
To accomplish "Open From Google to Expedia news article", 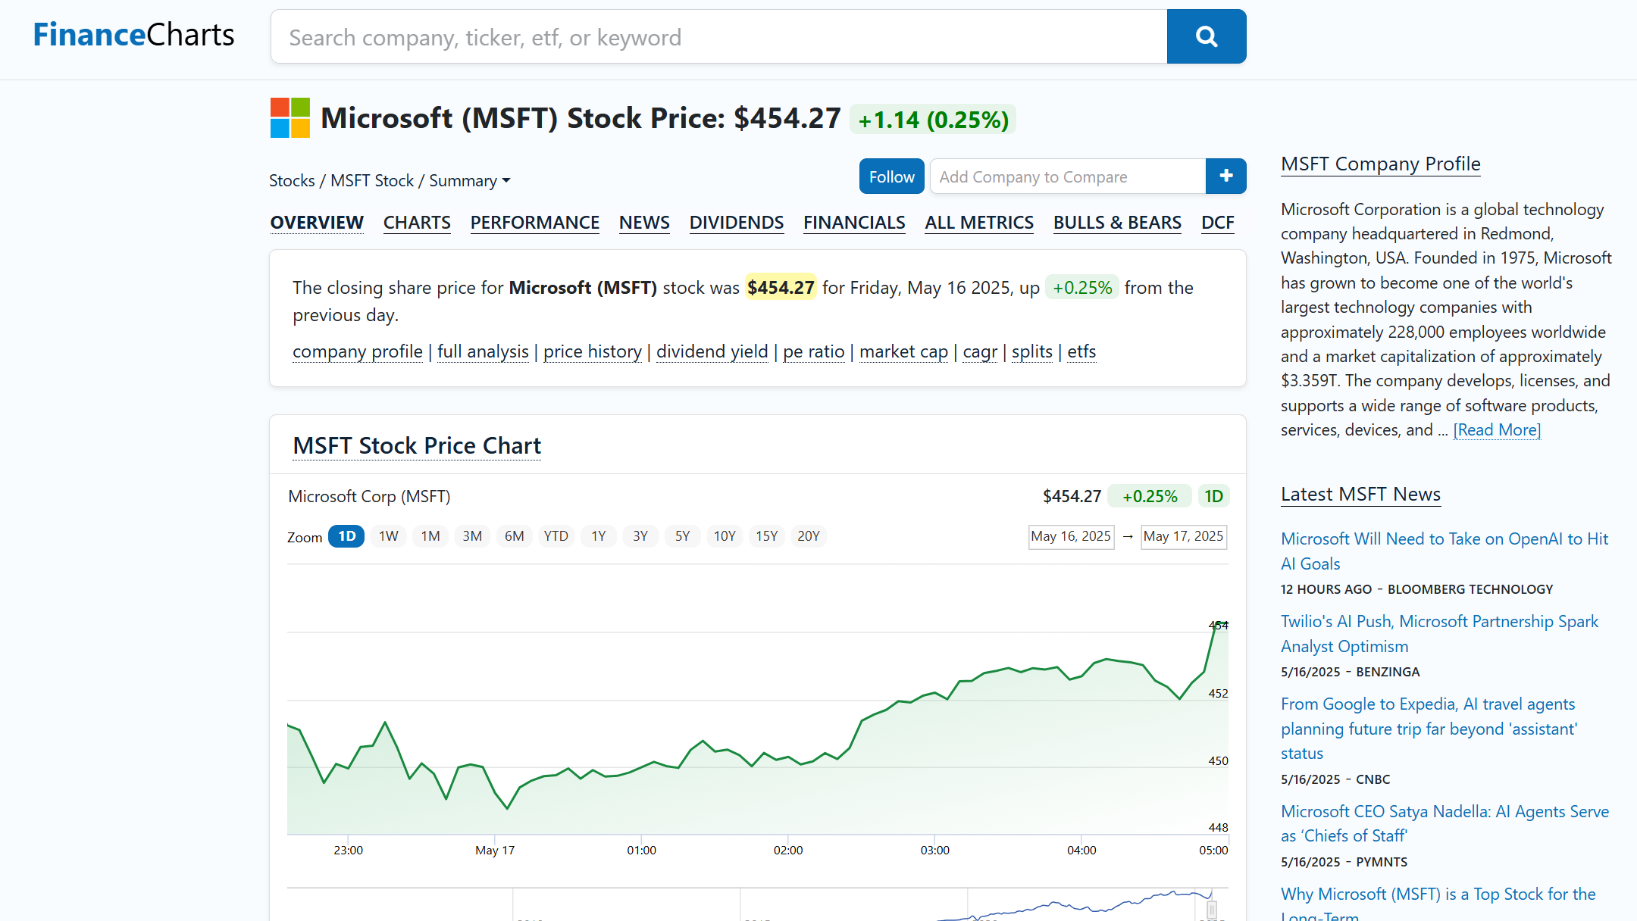I will tap(1429, 729).
